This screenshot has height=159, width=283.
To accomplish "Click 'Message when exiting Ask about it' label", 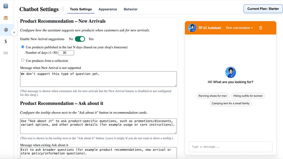I will (x=44, y=145).
